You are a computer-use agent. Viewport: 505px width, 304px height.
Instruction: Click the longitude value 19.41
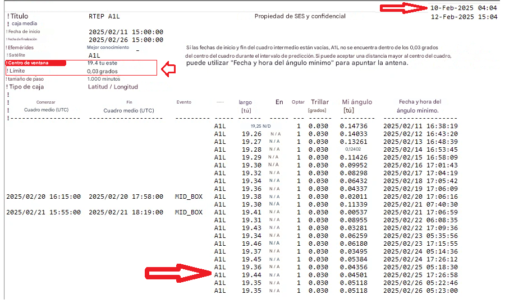[251, 212]
